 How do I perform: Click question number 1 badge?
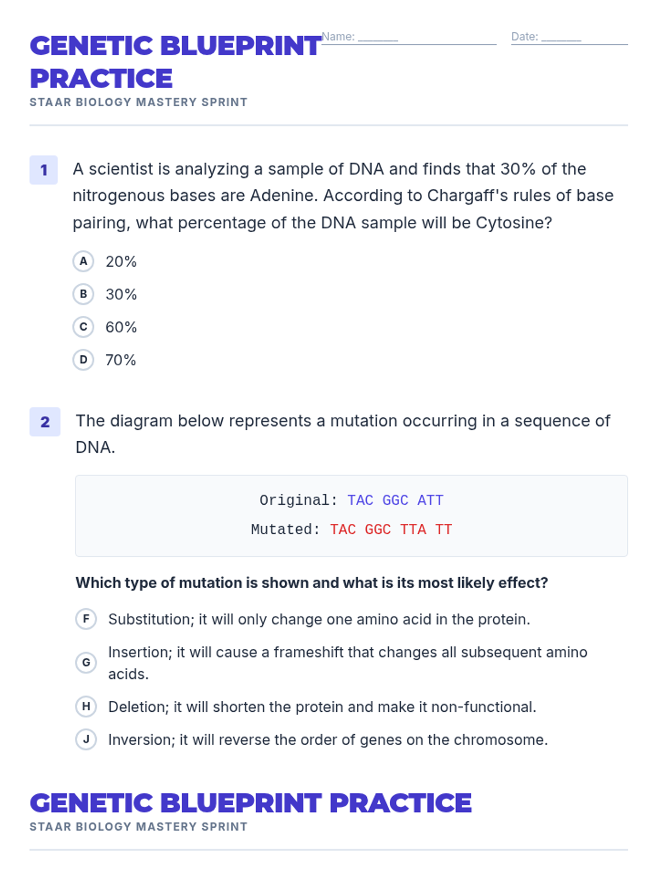[x=44, y=170]
